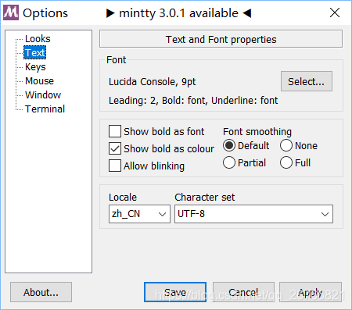
Task: Select Default font smoothing radio button
Action: pyautogui.click(x=229, y=145)
